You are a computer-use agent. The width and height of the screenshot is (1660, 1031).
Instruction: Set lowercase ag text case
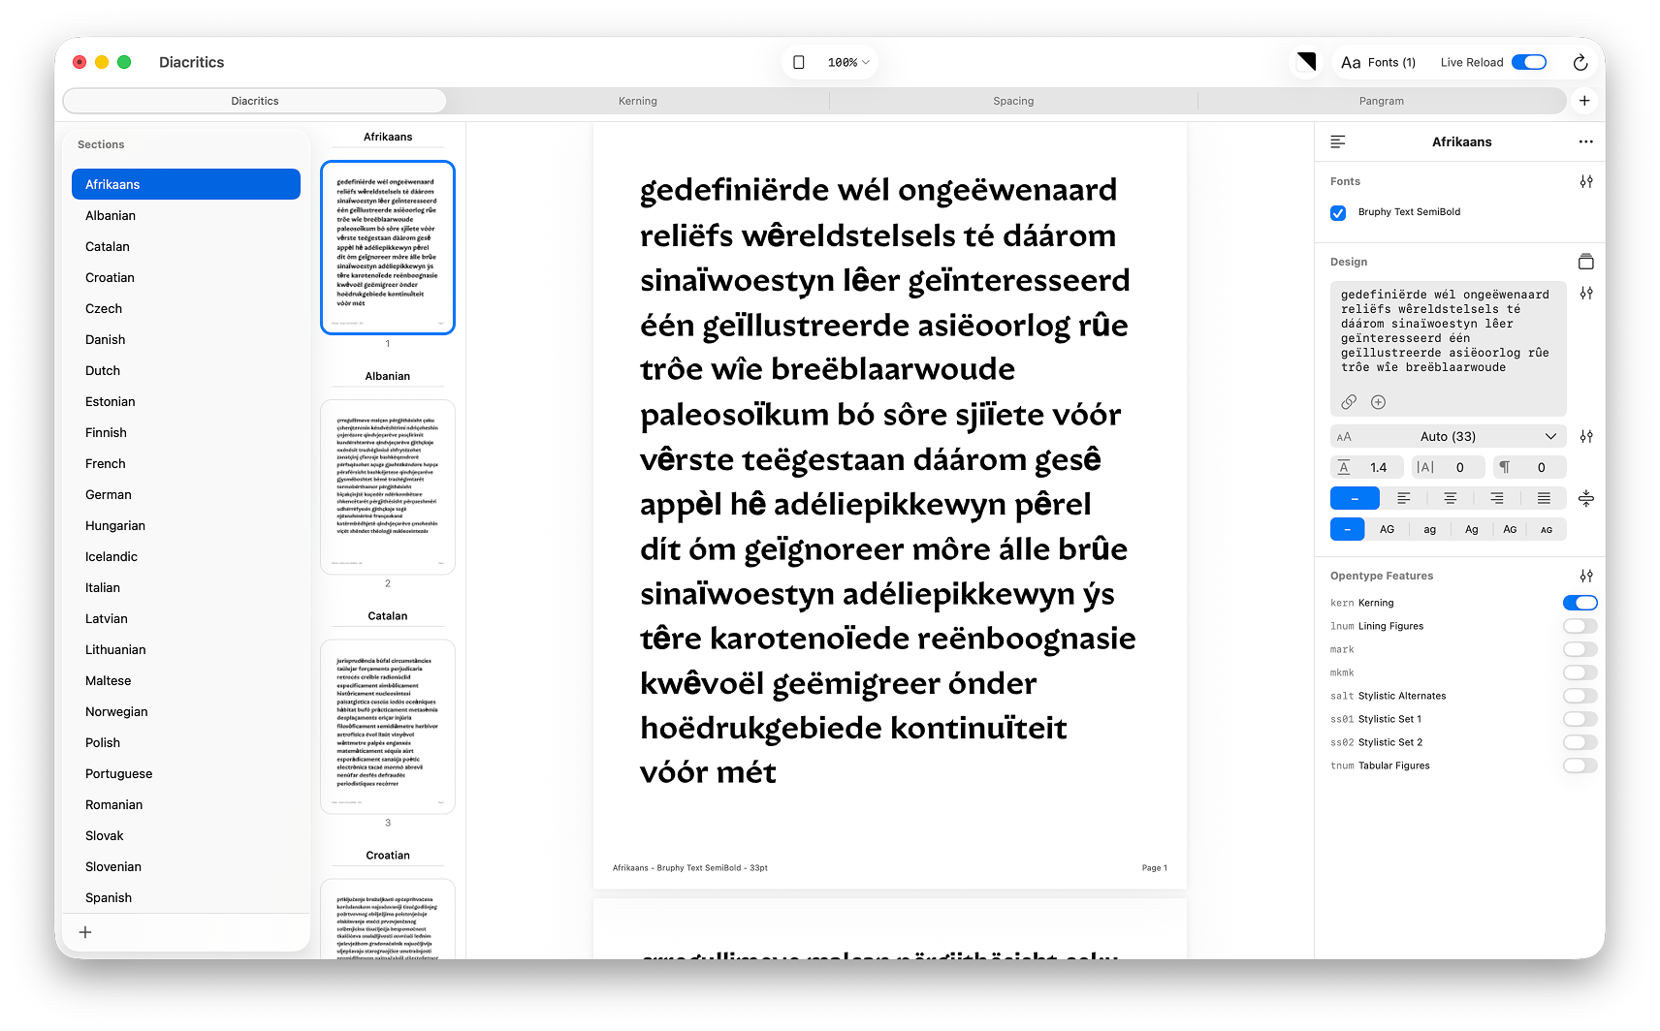(1429, 529)
